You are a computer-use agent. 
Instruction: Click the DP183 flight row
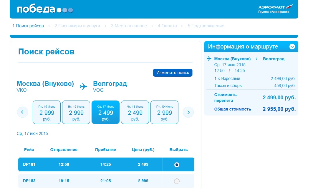point(88,181)
